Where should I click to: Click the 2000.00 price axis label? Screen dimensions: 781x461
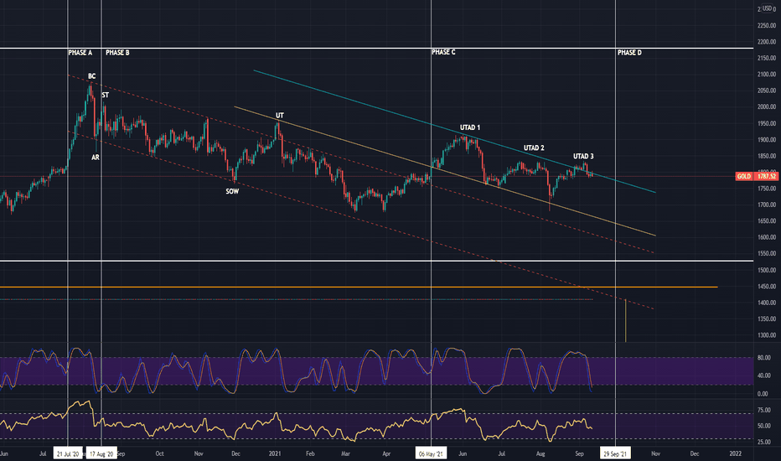click(767, 106)
